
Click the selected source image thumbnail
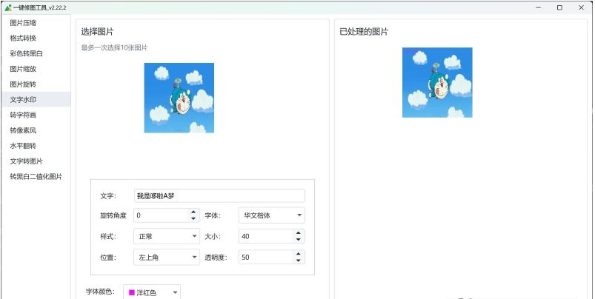pos(179,98)
